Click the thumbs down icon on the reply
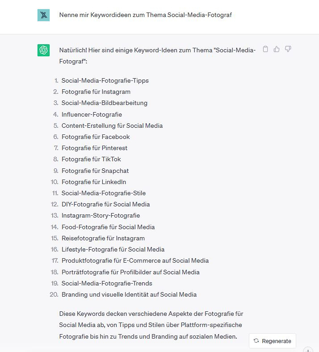Screen dimensions: 319x352 [x=288, y=49]
